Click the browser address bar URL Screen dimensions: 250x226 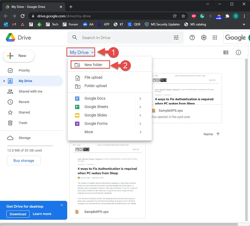[64, 16]
